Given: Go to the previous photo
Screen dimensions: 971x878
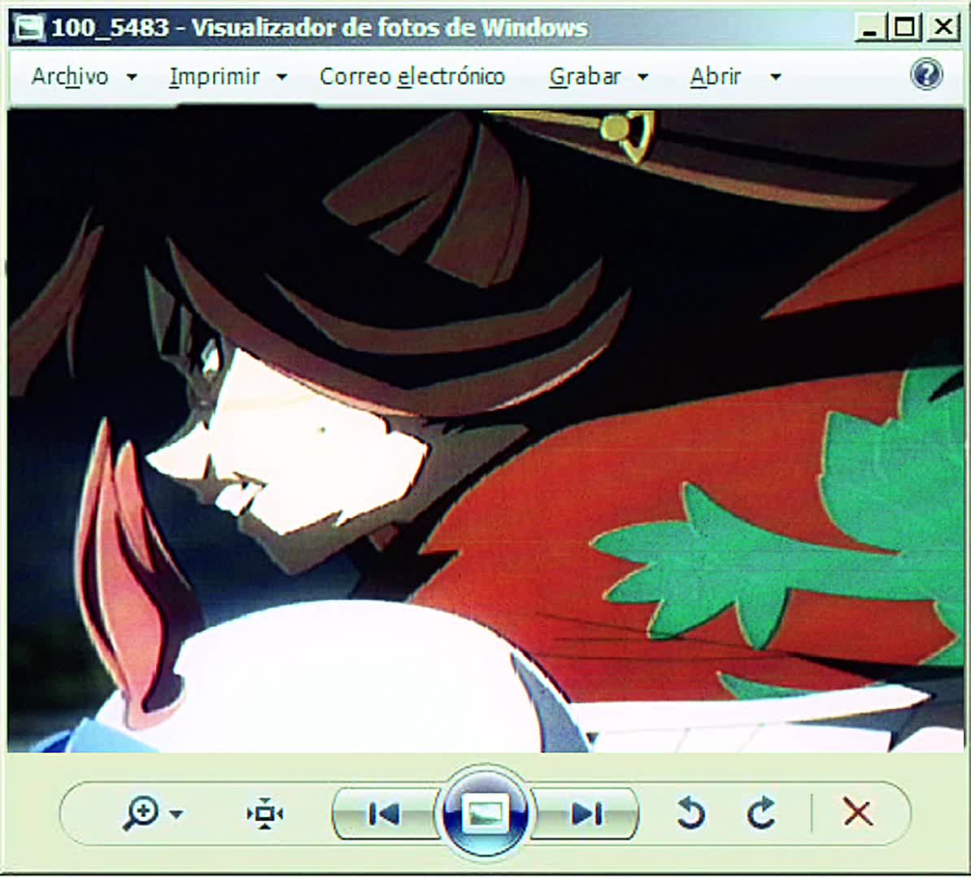Looking at the screenshot, I should pos(384,814).
